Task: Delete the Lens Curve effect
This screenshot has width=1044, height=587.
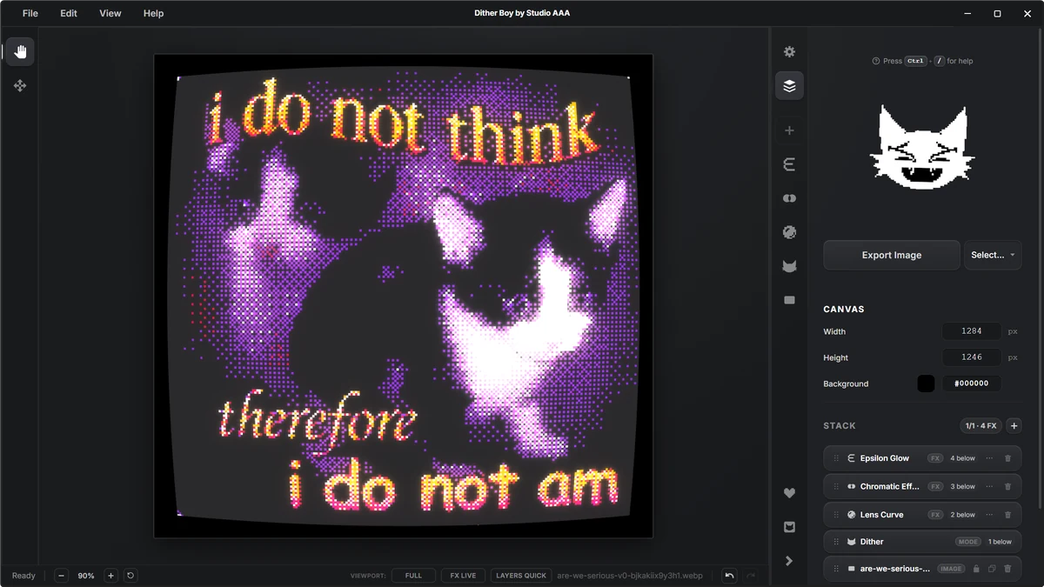Action: click(1008, 515)
